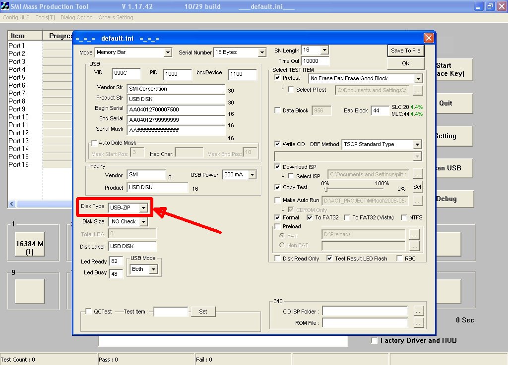
Task: Open the USB Power 300 mA dropdown
Action: pyautogui.click(x=252, y=175)
